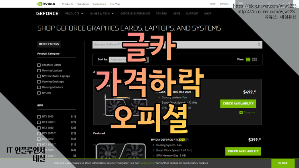
Task: Click the top bar SHOP link
Action: (213, 4)
